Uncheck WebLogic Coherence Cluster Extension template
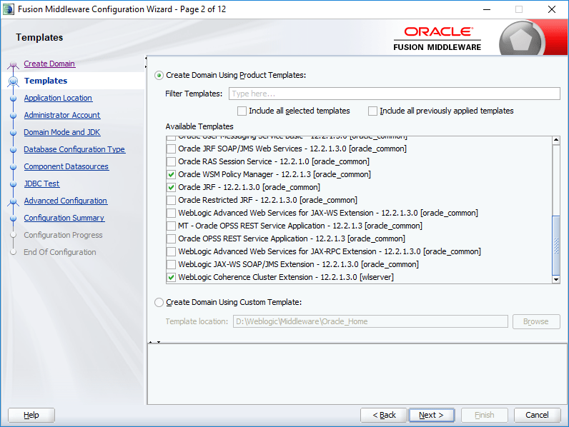 (172, 277)
